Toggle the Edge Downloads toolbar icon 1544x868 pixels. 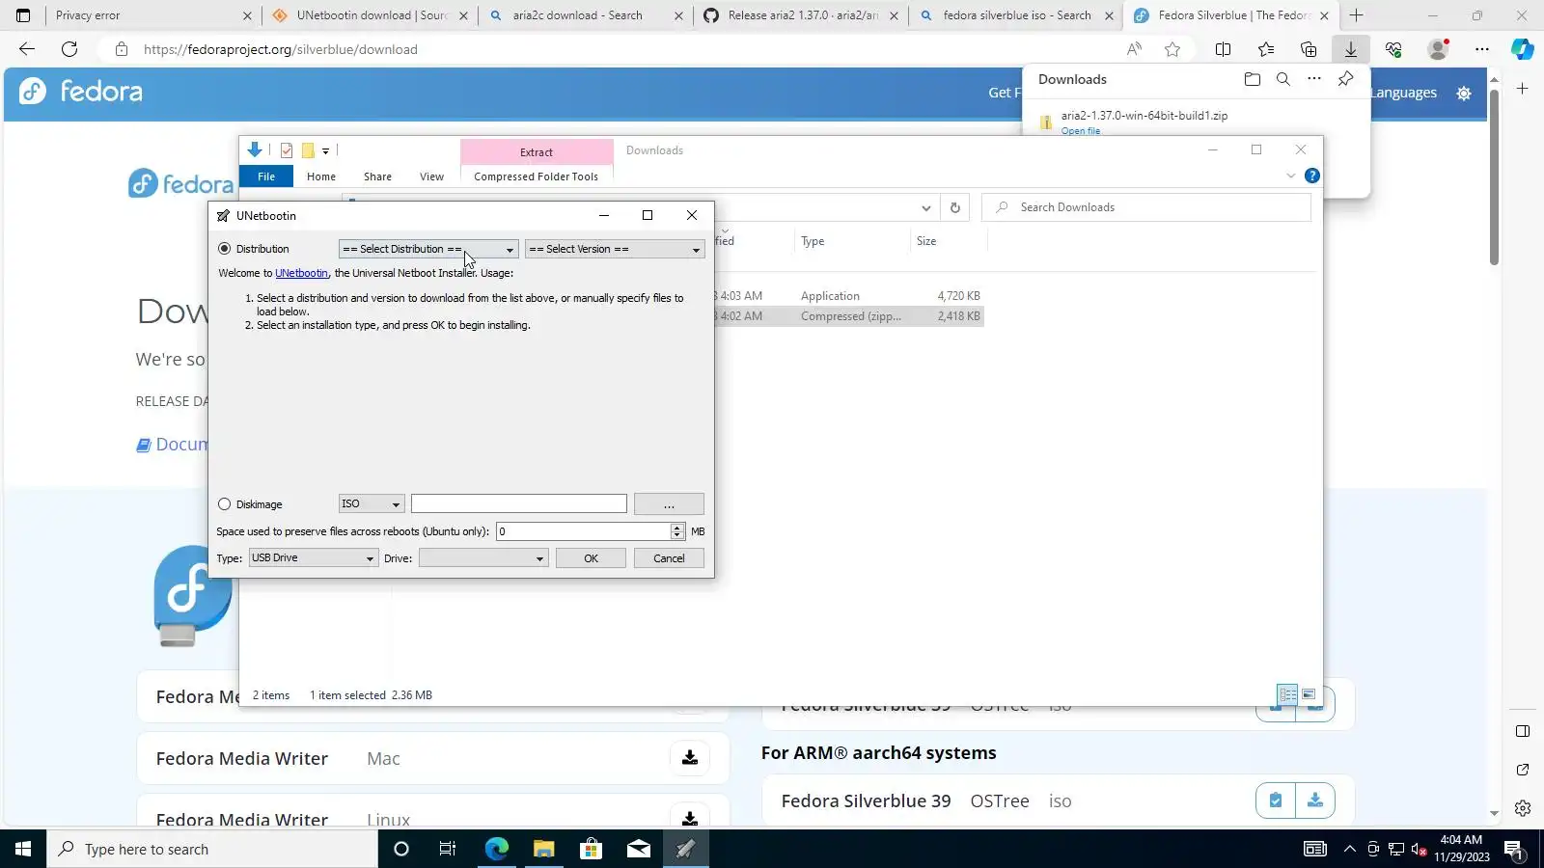[x=1351, y=49]
